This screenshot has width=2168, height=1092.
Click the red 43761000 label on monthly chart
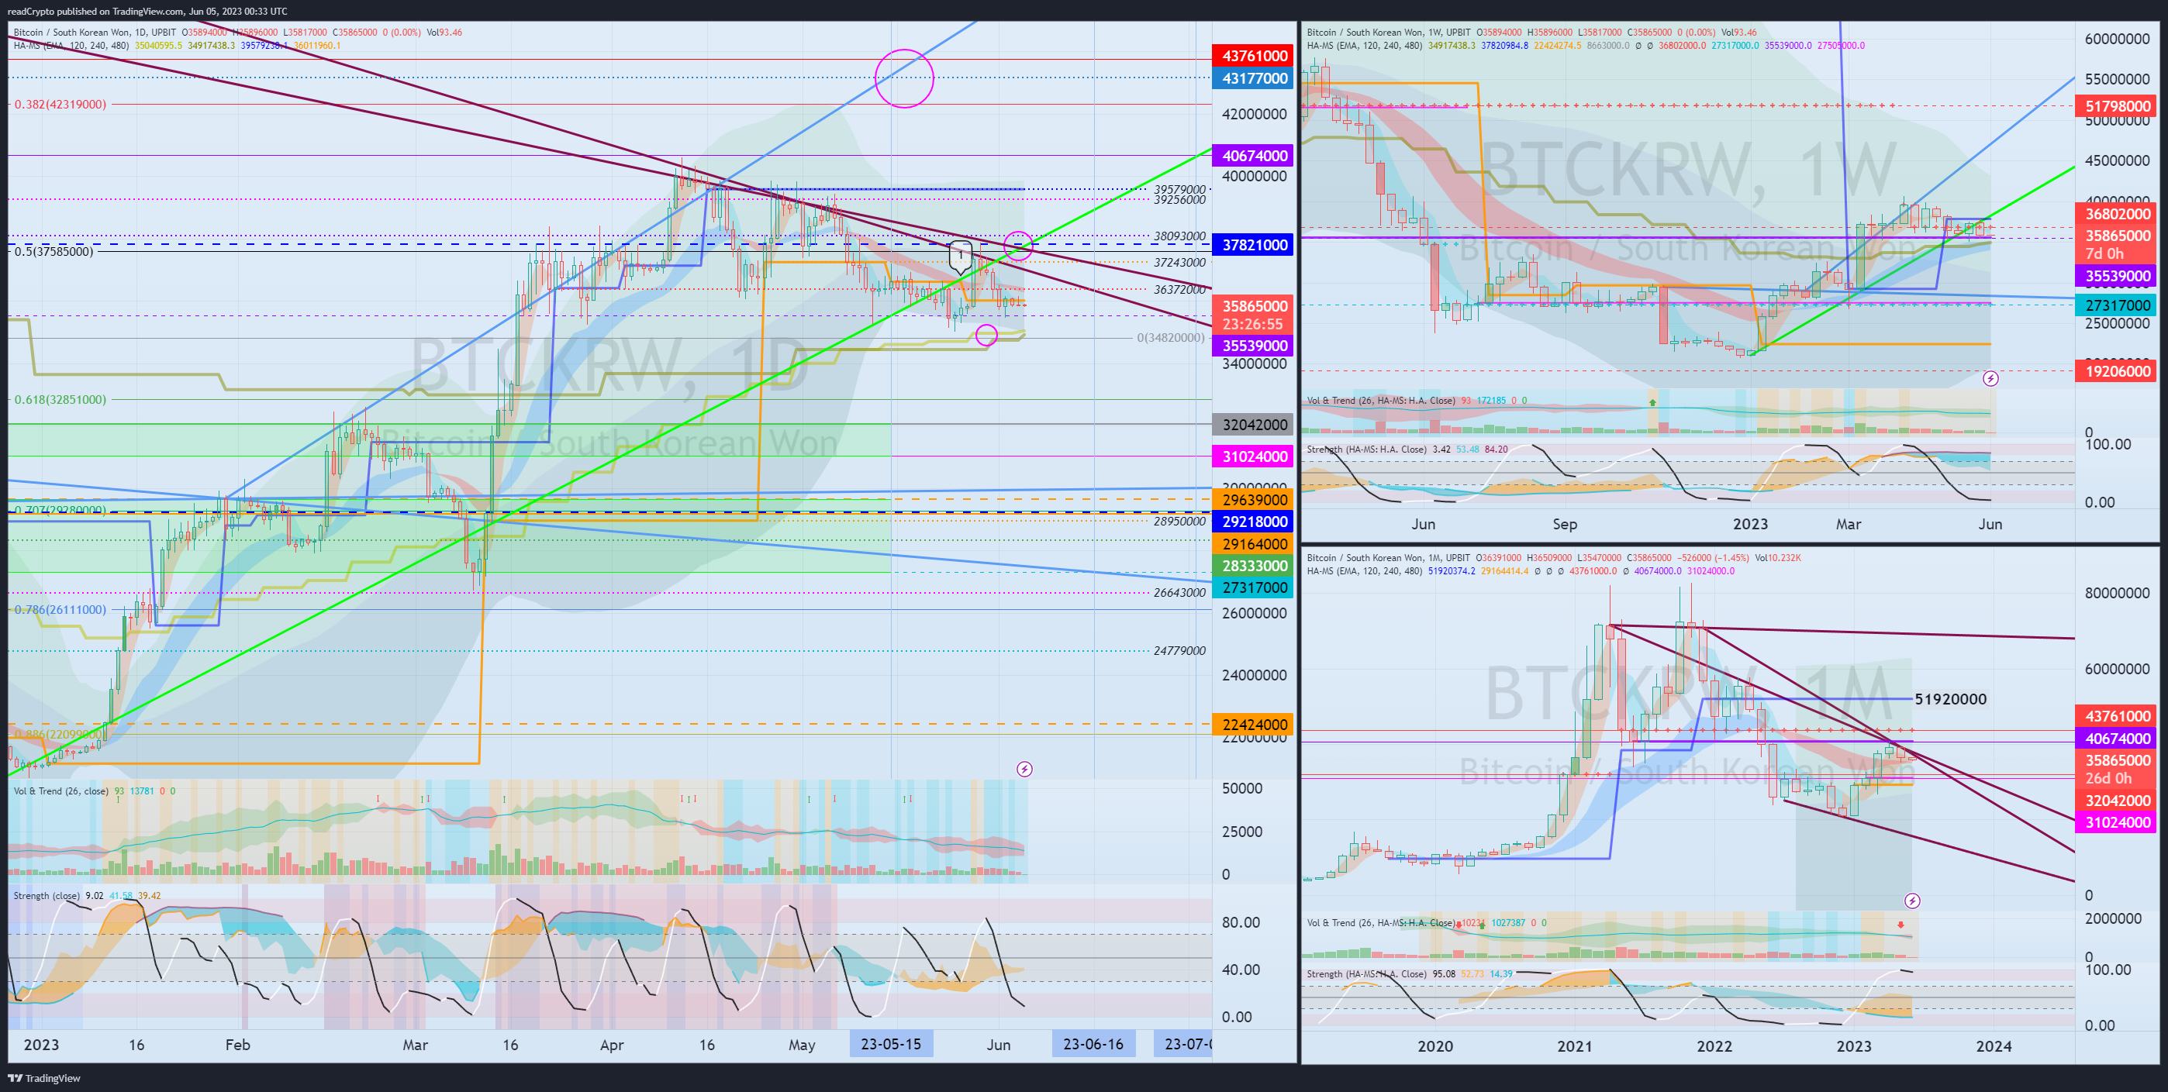pyautogui.click(x=2116, y=716)
